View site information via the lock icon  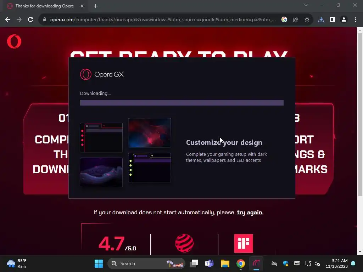pyautogui.click(x=45, y=20)
